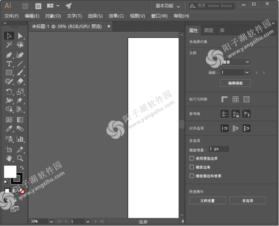279x226 pixels.
Task: Select the Magic Wand tool
Action: [x=9, y=44]
